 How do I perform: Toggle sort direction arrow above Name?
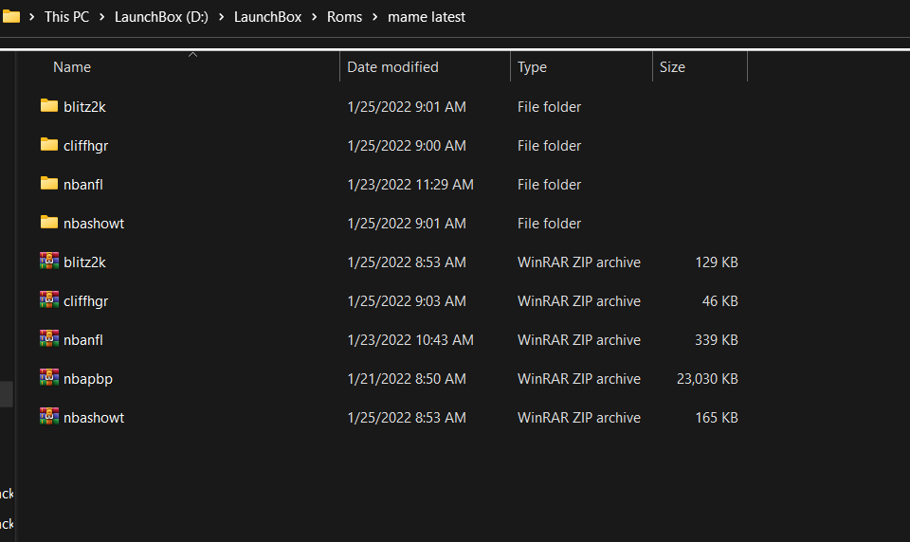[x=193, y=55]
